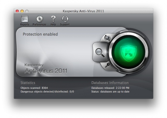The height and width of the screenshot is (118, 167).
Task: Click the globe update databases button
Action: point(107,38)
